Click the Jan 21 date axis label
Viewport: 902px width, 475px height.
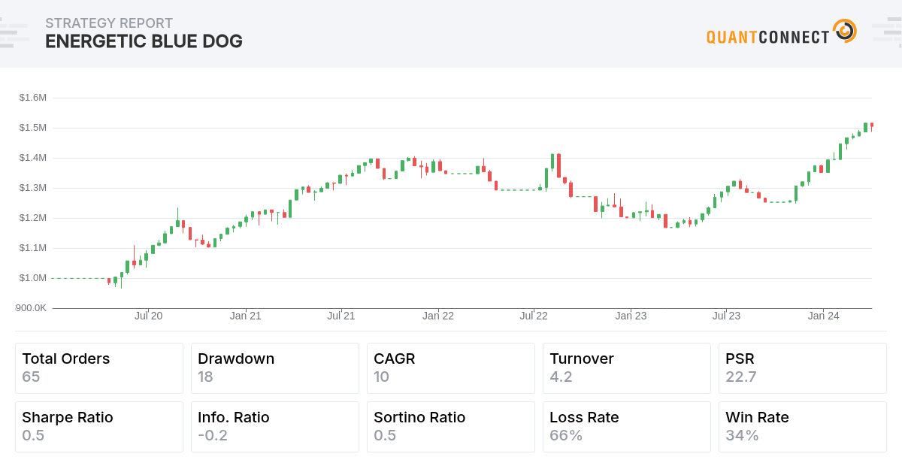click(x=245, y=316)
